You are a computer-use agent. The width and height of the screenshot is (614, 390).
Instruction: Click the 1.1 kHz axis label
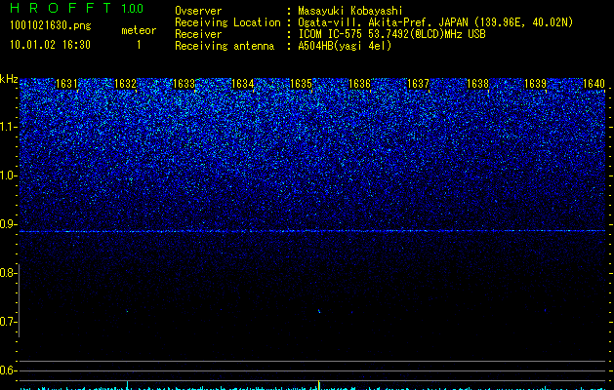coord(9,127)
